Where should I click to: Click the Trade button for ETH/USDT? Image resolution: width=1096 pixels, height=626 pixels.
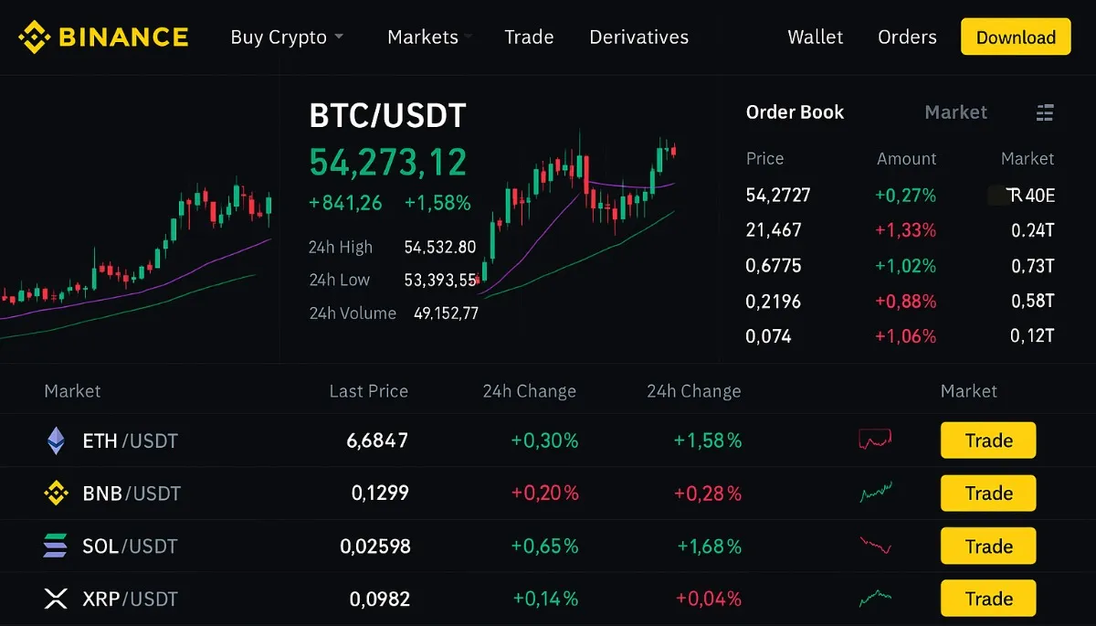click(x=987, y=440)
